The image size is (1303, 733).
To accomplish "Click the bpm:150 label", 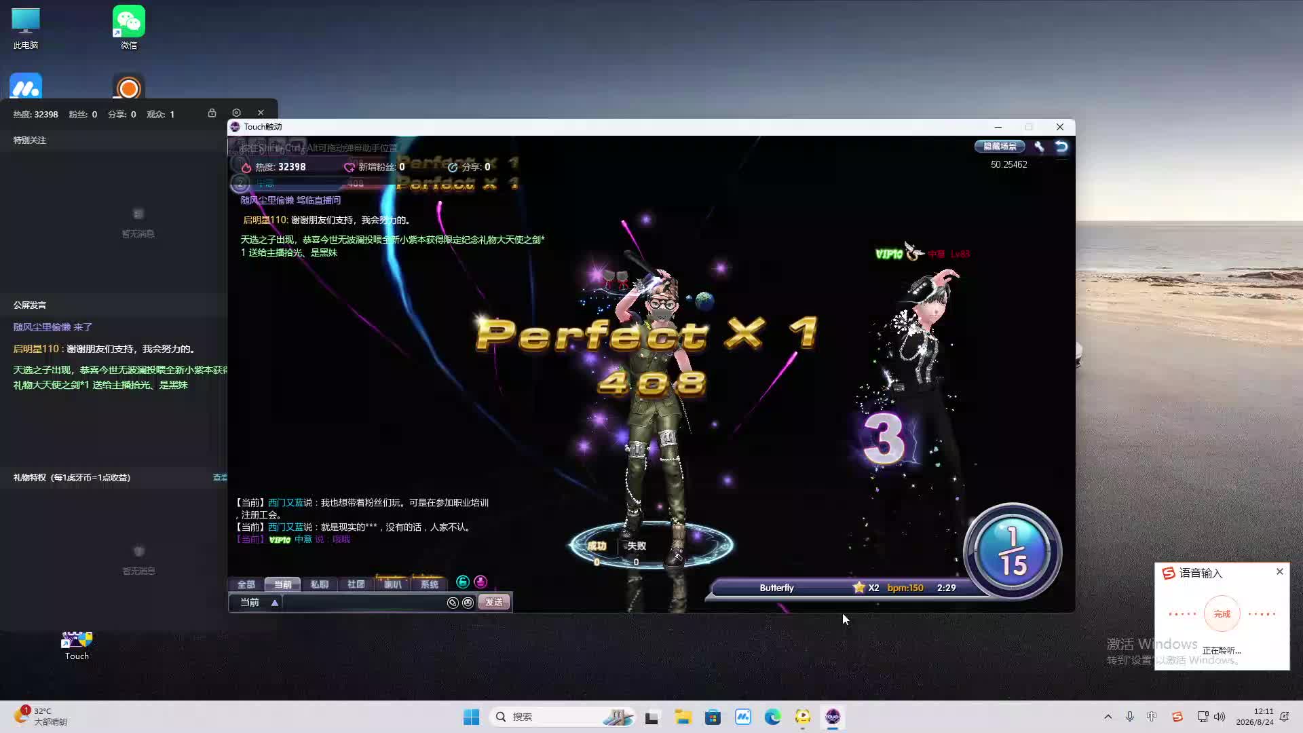I will 905,588.
